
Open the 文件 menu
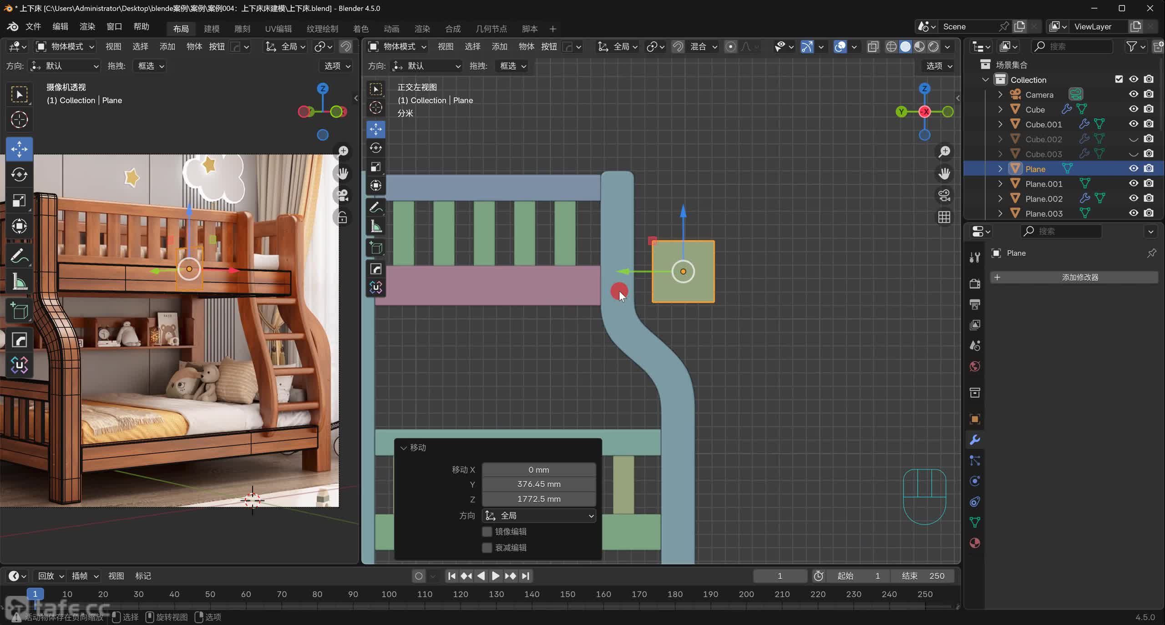[x=33, y=26]
